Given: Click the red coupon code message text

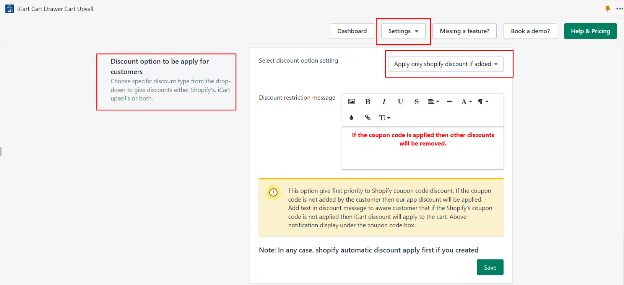Looking at the screenshot, I should coord(423,139).
